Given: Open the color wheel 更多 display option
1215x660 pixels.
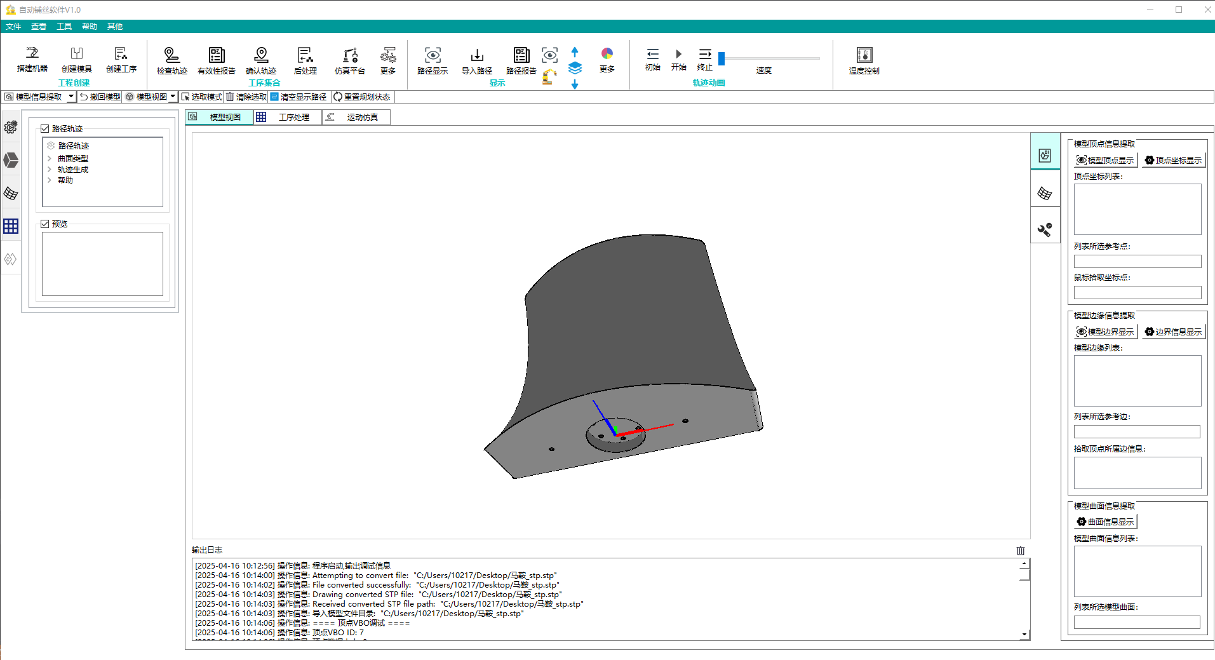Looking at the screenshot, I should 607,59.
